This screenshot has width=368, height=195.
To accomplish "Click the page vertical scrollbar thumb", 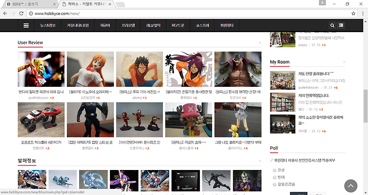I will pyautogui.click(x=365, y=106).
